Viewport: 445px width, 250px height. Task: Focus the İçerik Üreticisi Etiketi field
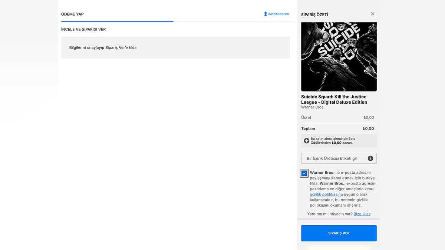pos(339,159)
